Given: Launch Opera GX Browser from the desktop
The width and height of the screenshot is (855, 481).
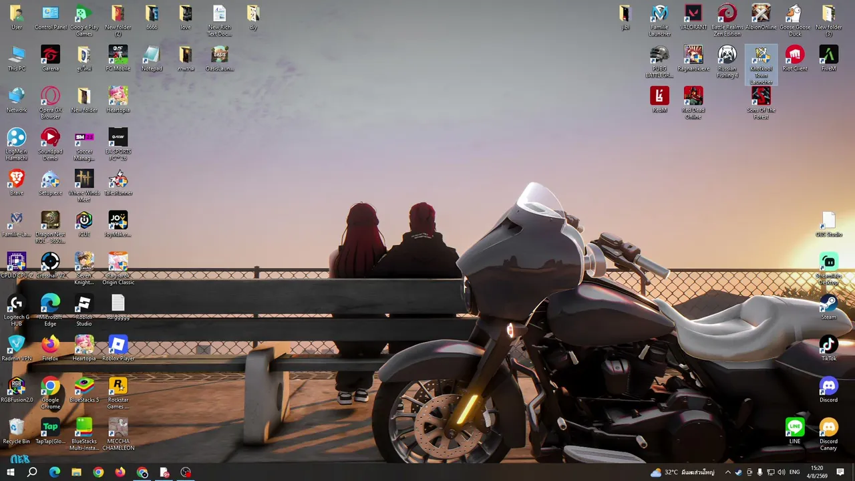Looking at the screenshot, I should point(50,102).
